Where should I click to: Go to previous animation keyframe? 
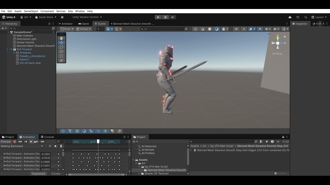point(26,142)
